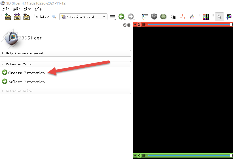
Task: Open the DCM DICOM import icon
Action: pyautogui.click(x=17, y=17)
